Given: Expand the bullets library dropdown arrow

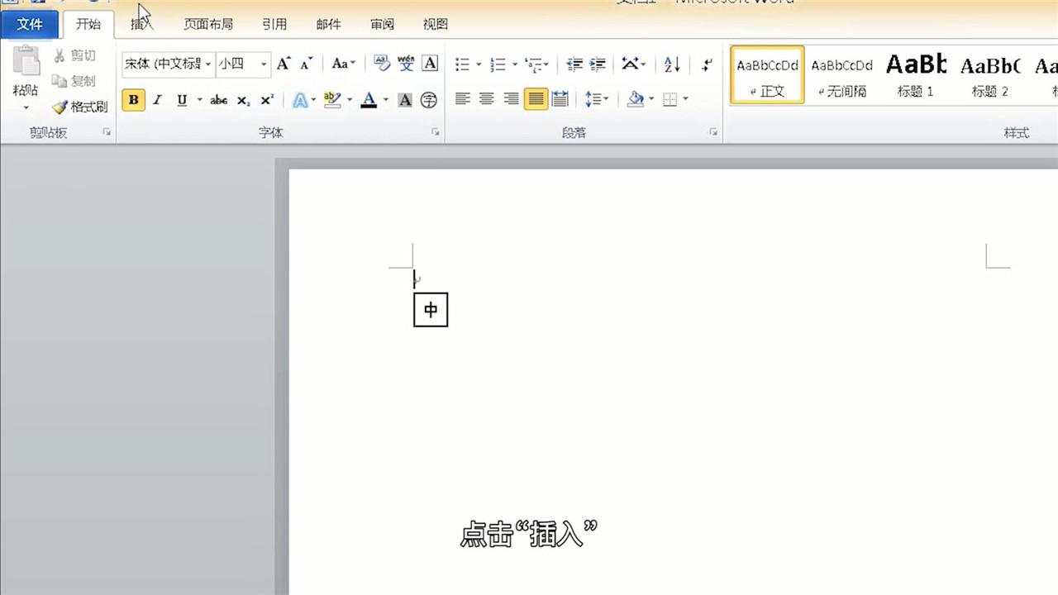Looking at the screenshot, I should pyautogui.click(x=479, y=64).
